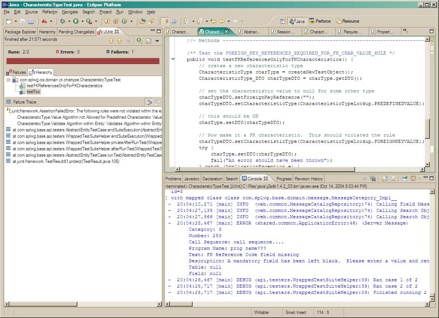Screen dimensions: 439x318
Task: Save the CharacteristicTypeTest file
Action: coord(23,21)
